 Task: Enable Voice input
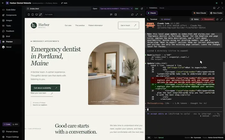[195, 19]
